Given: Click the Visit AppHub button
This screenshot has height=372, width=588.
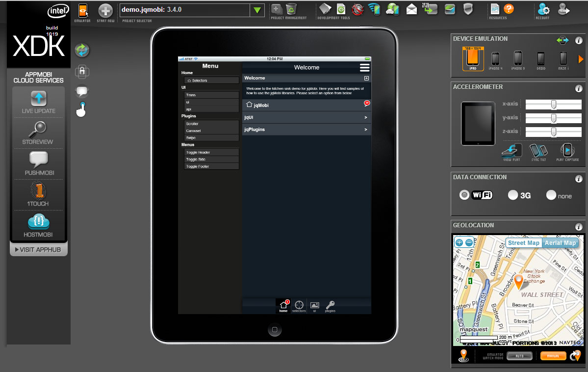Looking at the screenshot, I should tap(39, 249).
